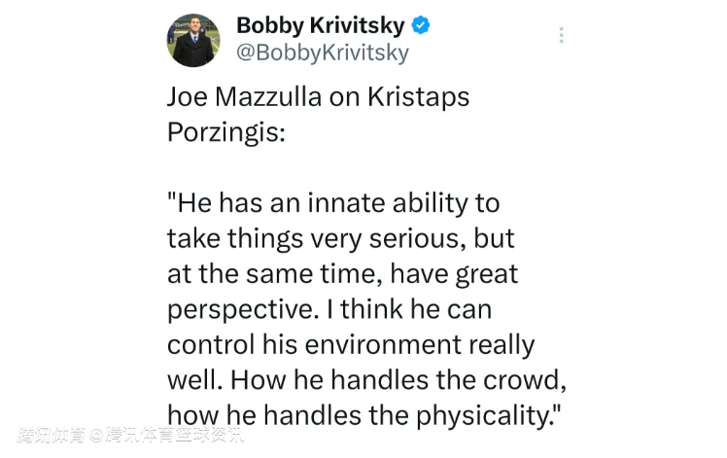Open Bobby Krivitsky's profile picture
Image resolution: width=727 pixels, height=458 pixels.
click(195, 40)
